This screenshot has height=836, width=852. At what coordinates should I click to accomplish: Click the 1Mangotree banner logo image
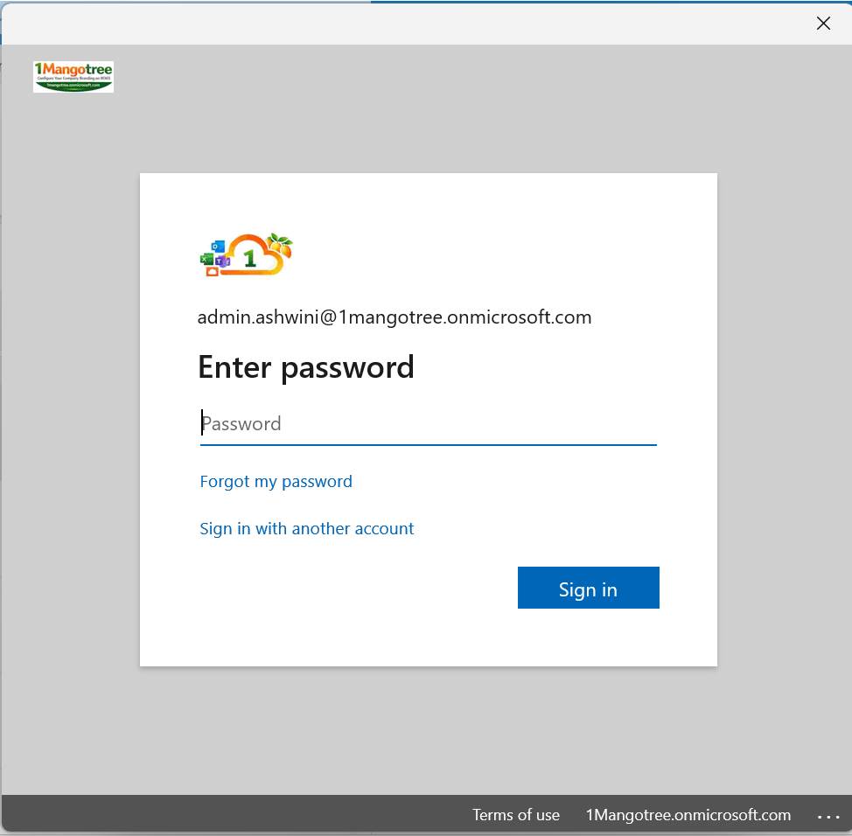73,77
